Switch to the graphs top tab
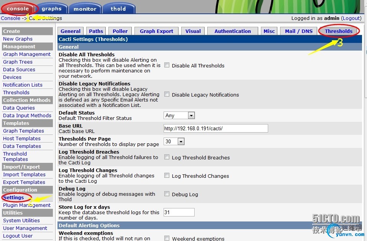The height and width of the screenshot is (241, 367). [51, 9]
